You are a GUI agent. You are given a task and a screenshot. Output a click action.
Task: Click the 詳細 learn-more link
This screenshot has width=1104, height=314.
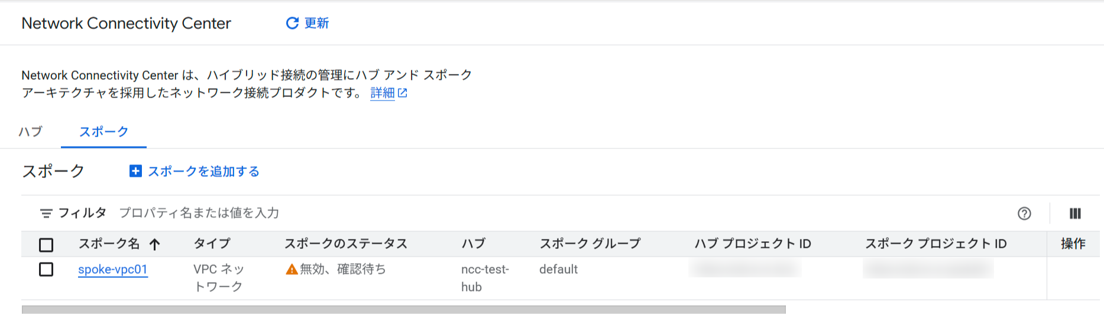click(382, 93)
